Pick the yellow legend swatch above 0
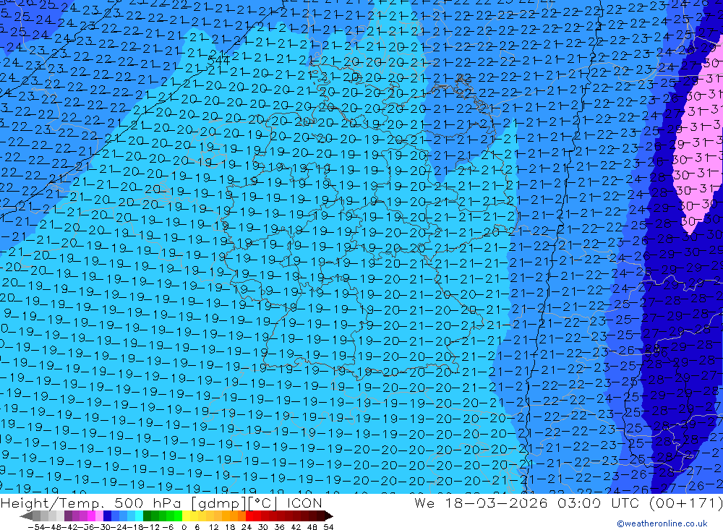Viewport: 723px width, 530px height. (x=186, y=516)
